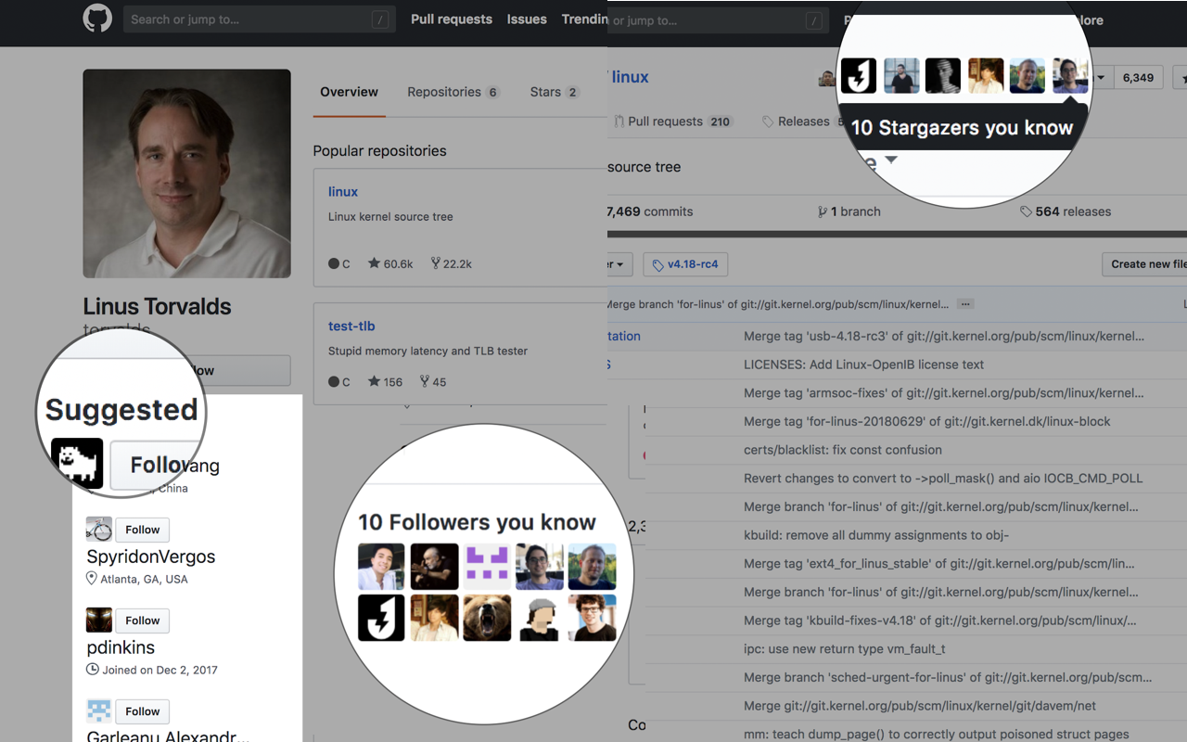1187x742 pixels.
Task: Click the man in black shirt Stargazers avatar
Action: pyautogui.click(x=901, y=76)
